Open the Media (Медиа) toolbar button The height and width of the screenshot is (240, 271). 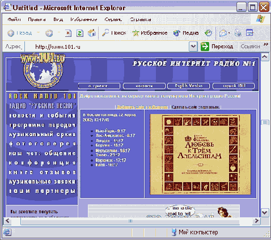[186, 33]
